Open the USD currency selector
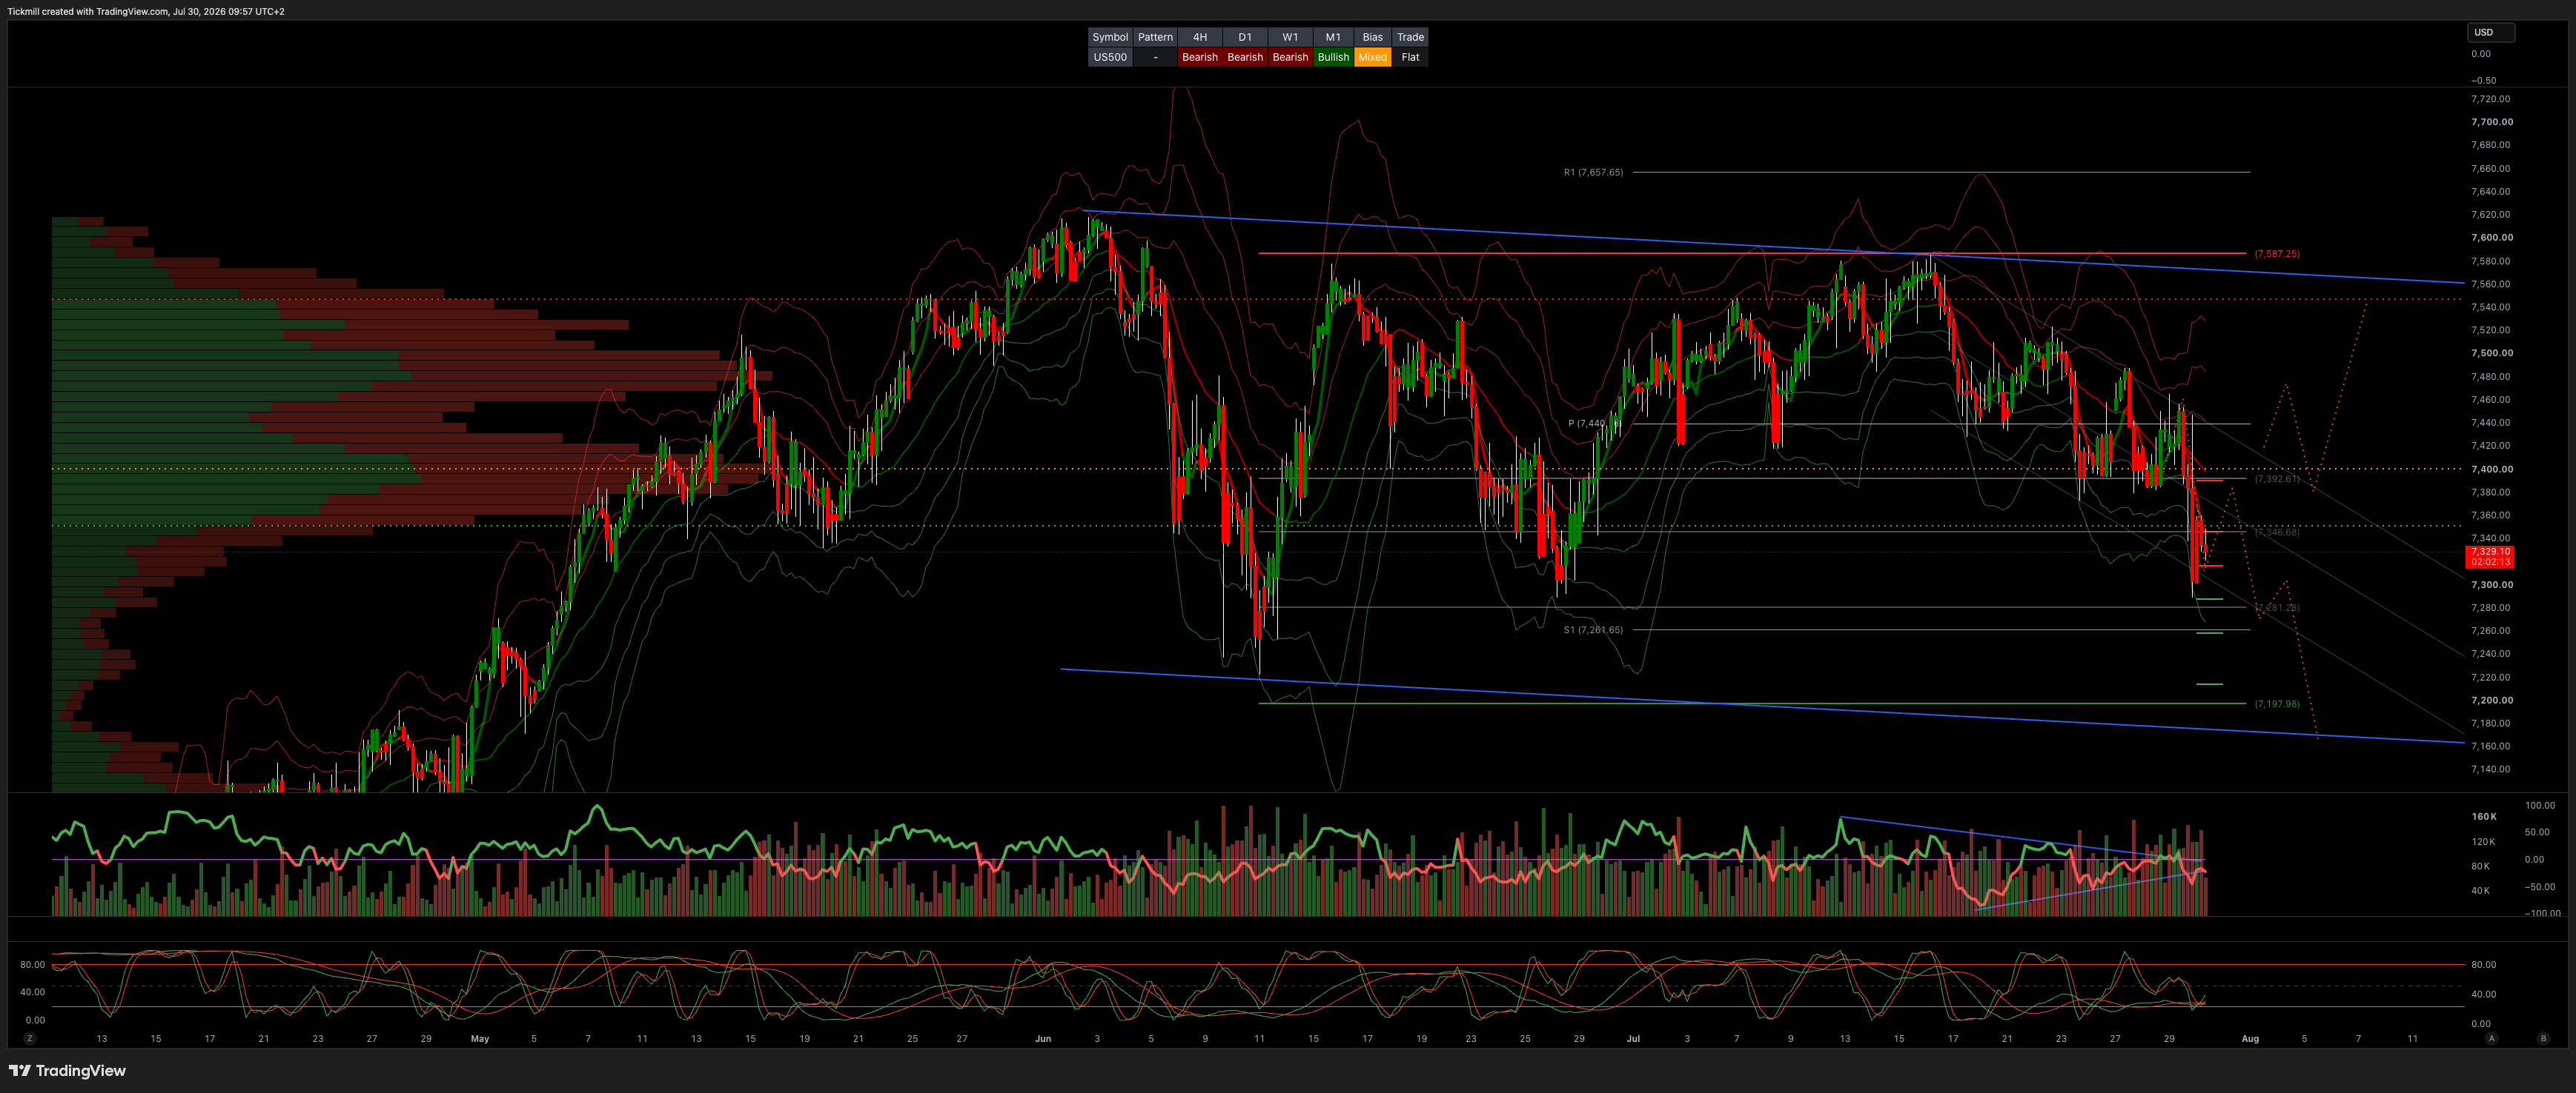The height and width of the screenshot is (1093, 2576). (x=2490, y=32)
